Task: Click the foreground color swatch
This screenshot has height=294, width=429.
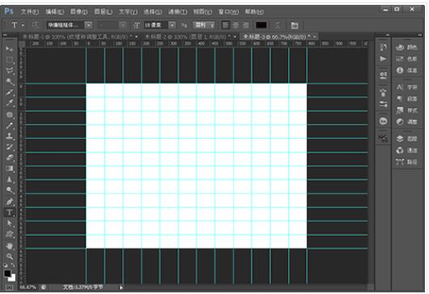Action: click(7, 273)
